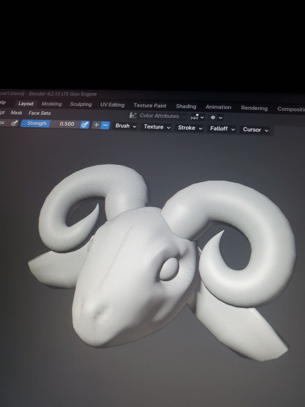
Task: Switch to the Rendering workspace tab
Action: point(254,108)
